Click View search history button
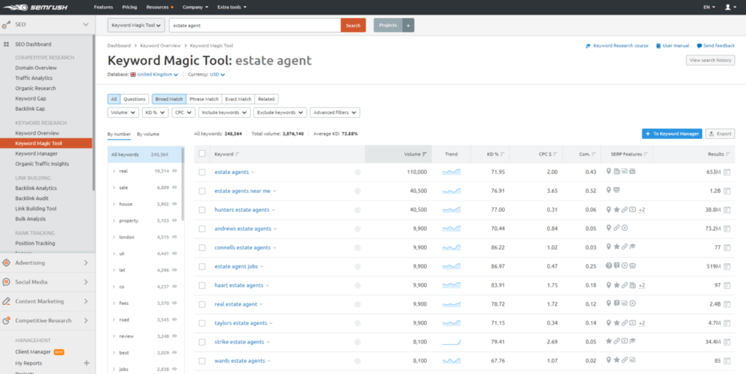The width and height of the screenshot is (746, 374). coord(710,60)
